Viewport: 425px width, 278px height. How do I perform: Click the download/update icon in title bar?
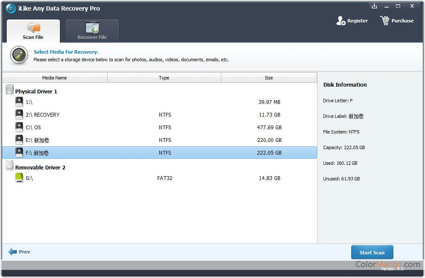tap(374, 6)
